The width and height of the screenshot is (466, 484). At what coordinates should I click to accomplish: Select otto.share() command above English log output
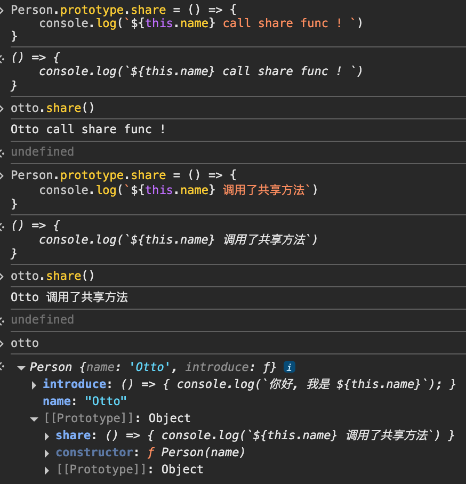tap(52, 108)
